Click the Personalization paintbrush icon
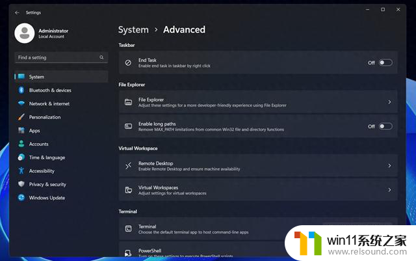This screenshot has height=261, width=416. click(x=21, y=117)
